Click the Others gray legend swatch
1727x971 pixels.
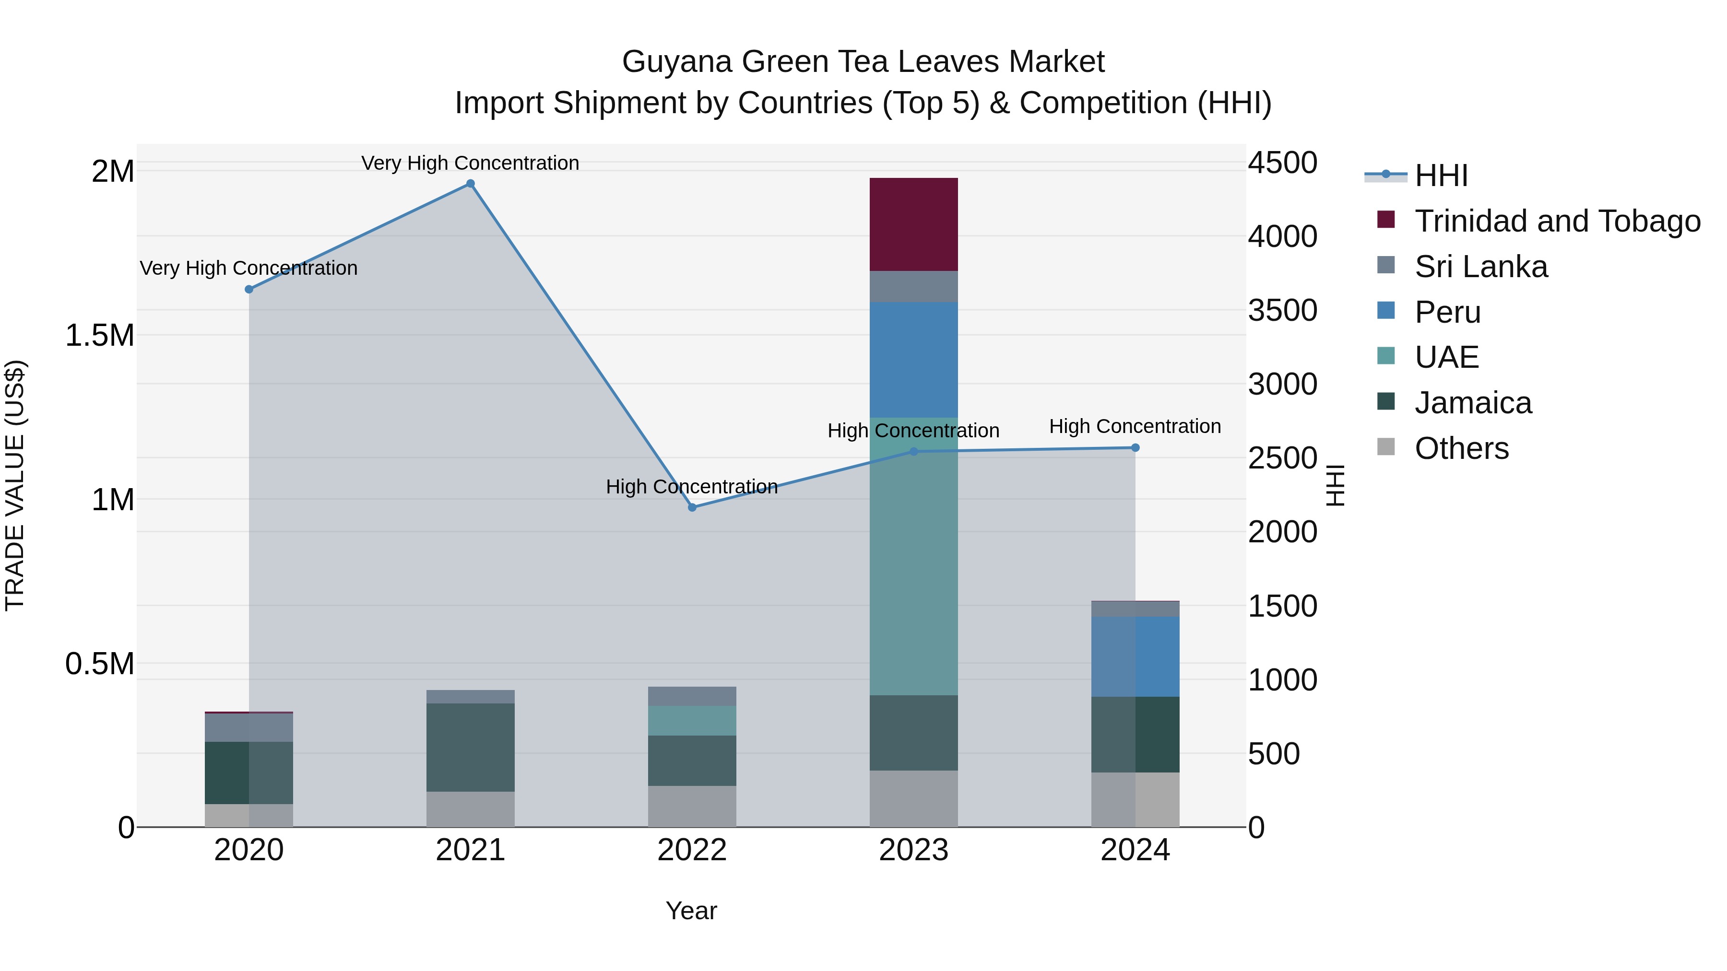tap(1386, 446)
